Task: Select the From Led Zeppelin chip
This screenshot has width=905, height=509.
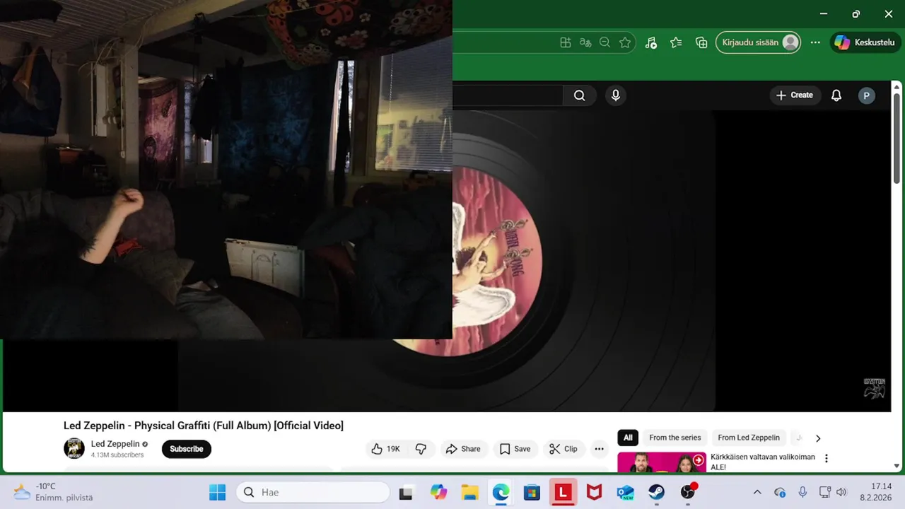Action: tap(749, 438)
